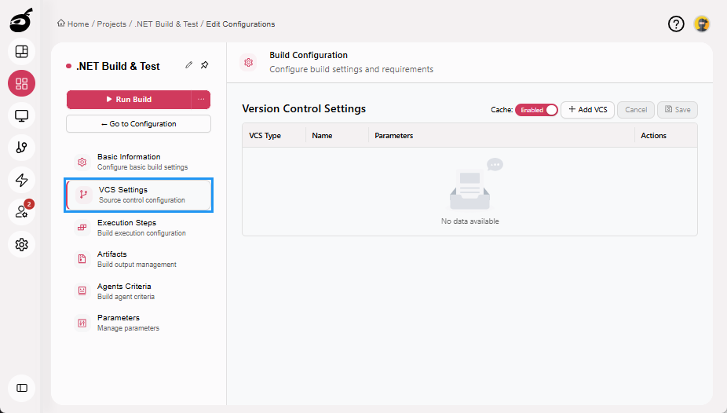Select the highlighted projects grid icon
The width and height of the screenshot is (727, 413).
click(x=21, y=83)
